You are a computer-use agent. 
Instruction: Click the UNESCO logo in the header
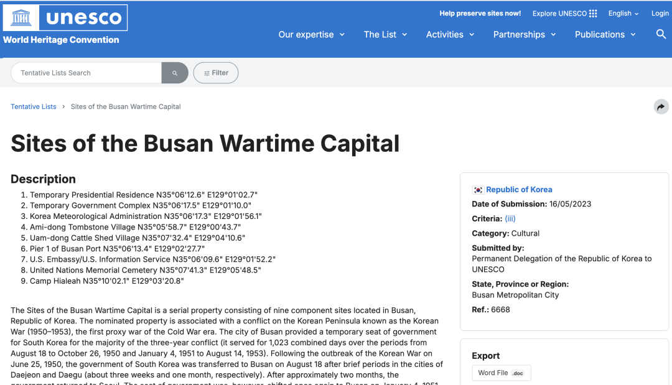(x=65, y=18)
